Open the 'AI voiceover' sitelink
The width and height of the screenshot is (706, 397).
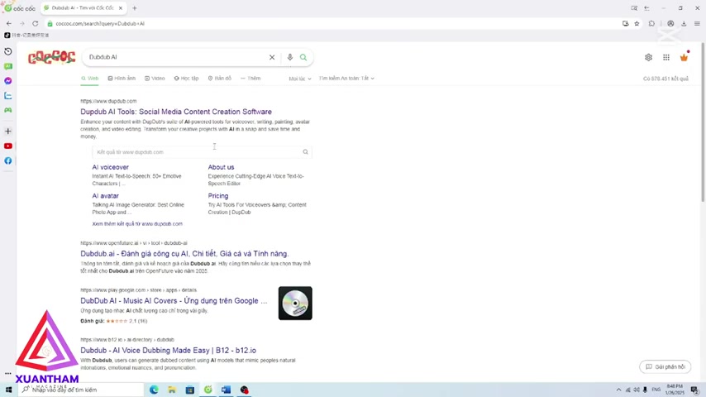pos(110,167)
